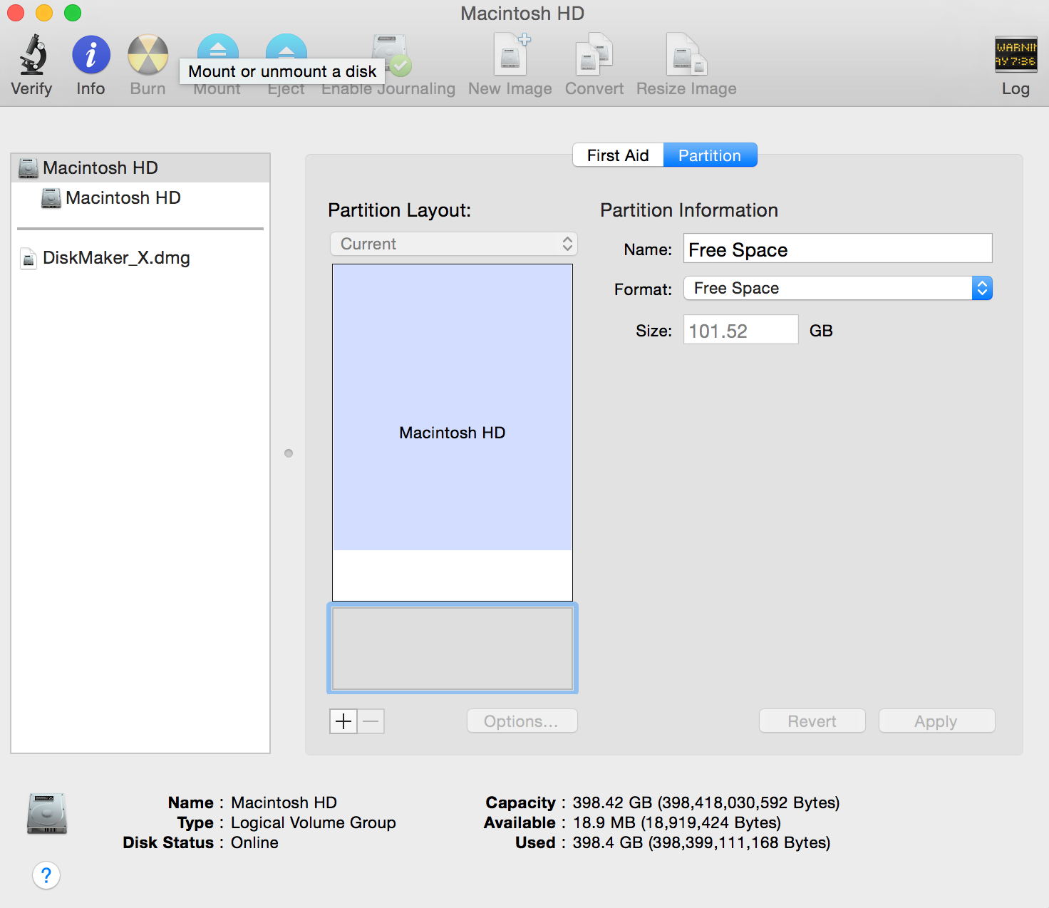The image size is (1049, 908).
Task: Click the partition Size field
Action: [x=741, y=330]
